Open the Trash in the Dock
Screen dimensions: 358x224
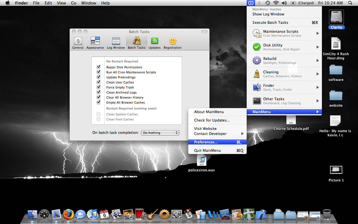[326, 214]
